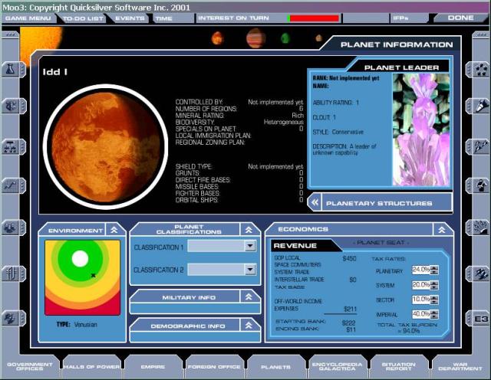Click the GDP Local $450 value

tap(349, 258)
